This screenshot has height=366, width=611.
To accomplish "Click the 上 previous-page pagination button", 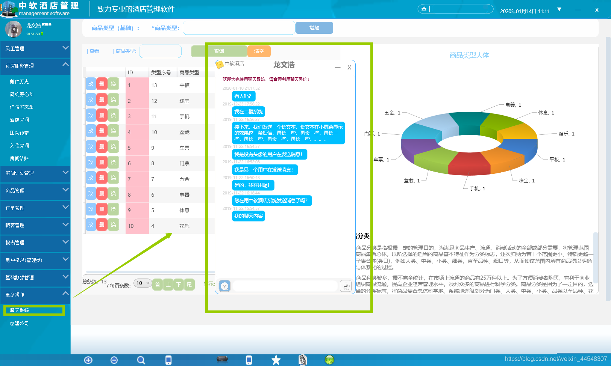I will pos(168,285).
